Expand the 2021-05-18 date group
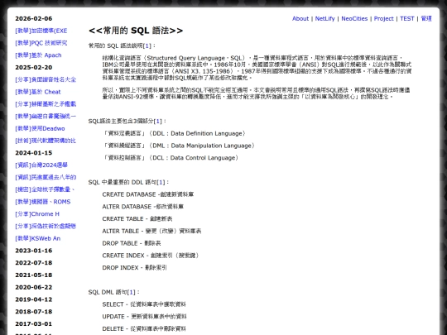 pos(34,275)
